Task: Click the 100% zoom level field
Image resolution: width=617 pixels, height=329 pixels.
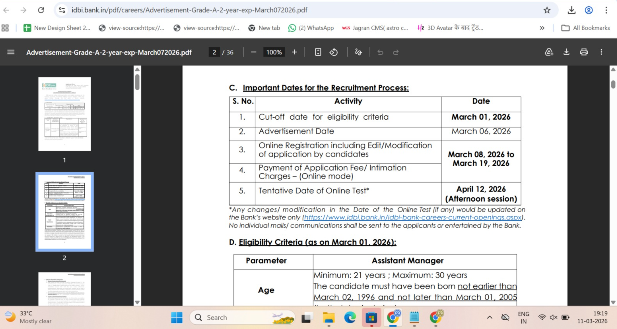Action: (274, 52)
